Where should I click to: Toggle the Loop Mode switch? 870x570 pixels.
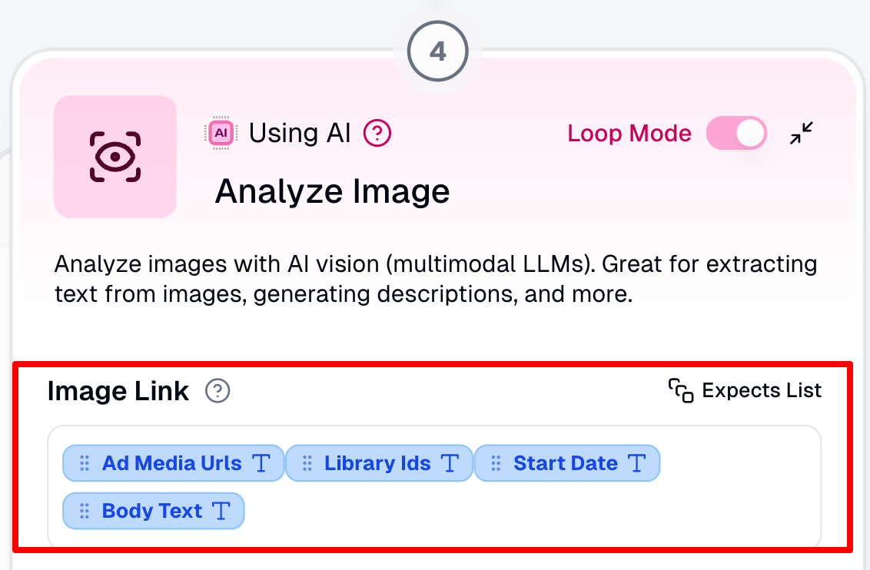click(736, 133)
